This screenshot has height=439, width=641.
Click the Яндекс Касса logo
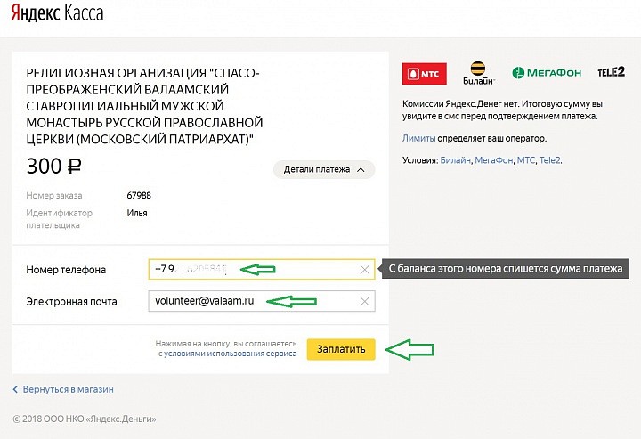(x=57, y=13)
